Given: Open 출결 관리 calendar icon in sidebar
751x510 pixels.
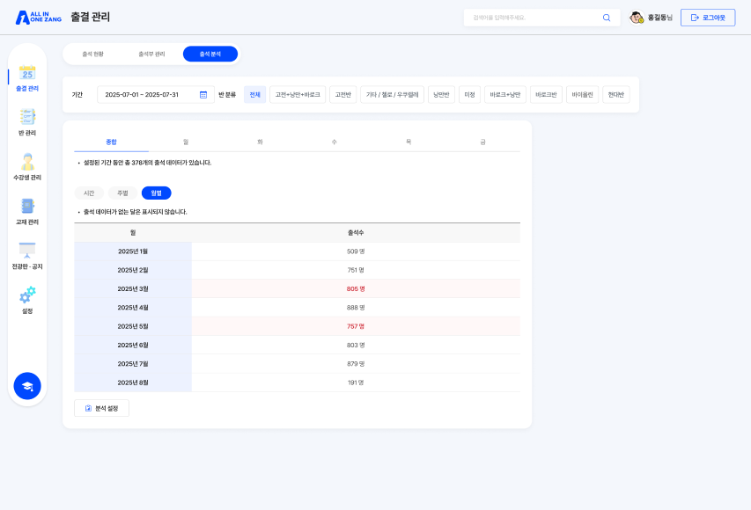Looking at the screenshot, I should pos(27,73).
